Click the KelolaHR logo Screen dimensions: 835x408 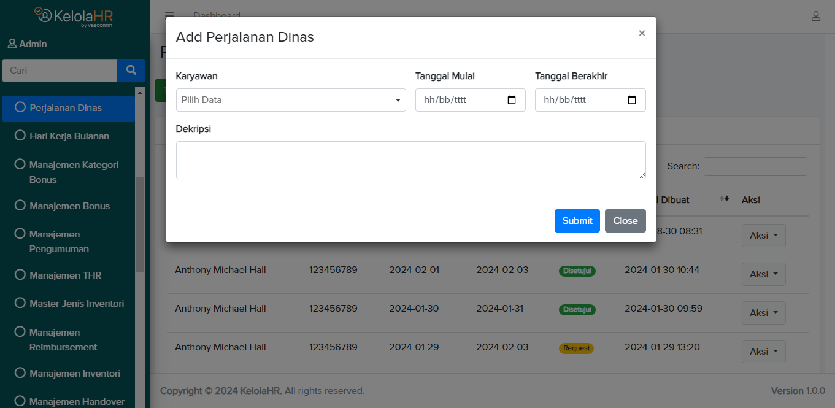point(74,16)
